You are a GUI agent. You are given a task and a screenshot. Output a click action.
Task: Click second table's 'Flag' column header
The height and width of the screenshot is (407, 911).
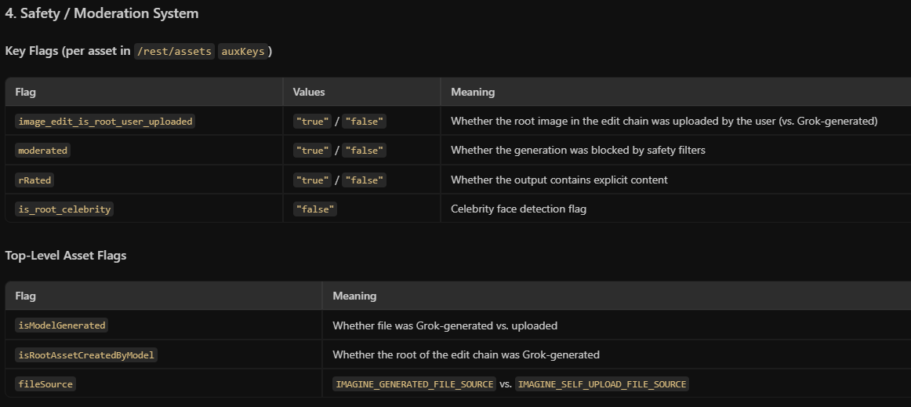point(26,296)
